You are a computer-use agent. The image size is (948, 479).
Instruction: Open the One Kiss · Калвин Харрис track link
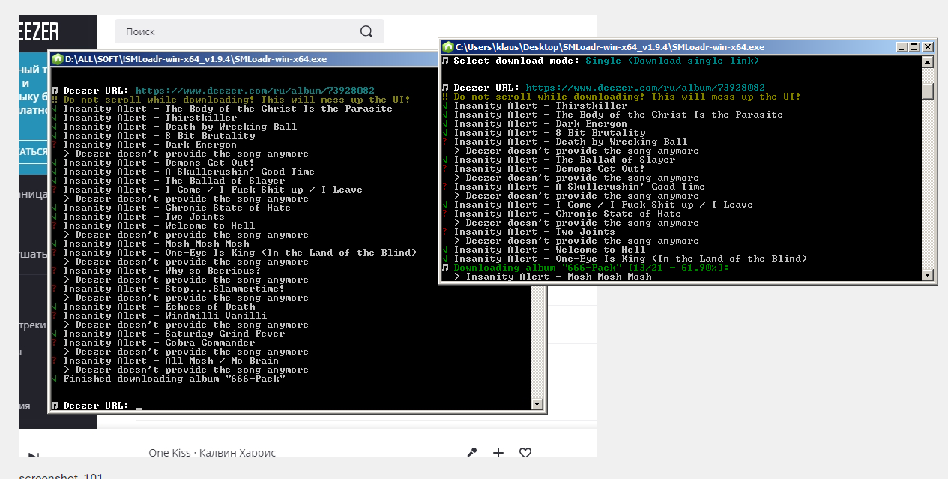point(212,453)
